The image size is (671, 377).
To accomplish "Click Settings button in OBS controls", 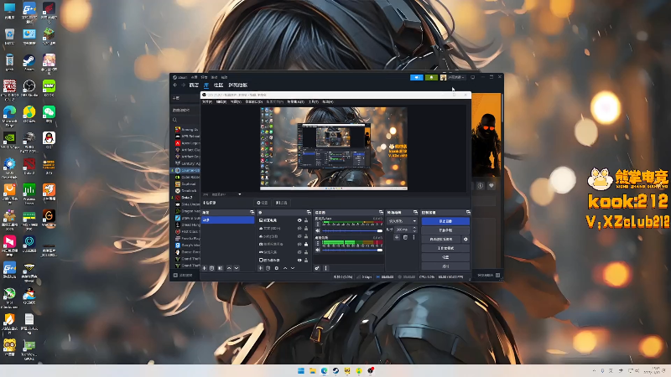I will [445, 257].
